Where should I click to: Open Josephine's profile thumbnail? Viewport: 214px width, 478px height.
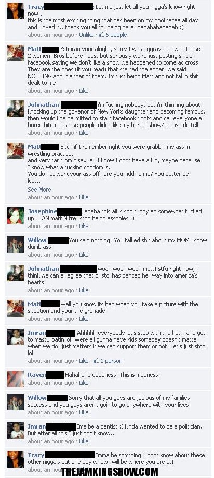[16, 216]
